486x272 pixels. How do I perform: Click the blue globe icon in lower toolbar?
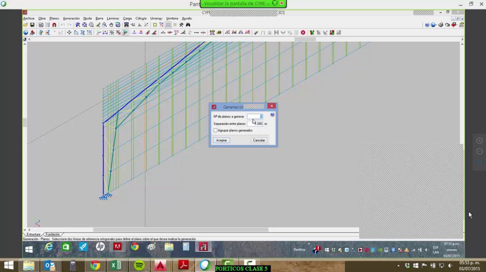25,33
